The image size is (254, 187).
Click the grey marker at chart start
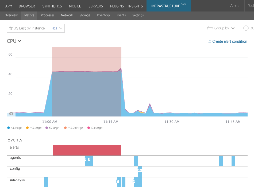coord(11,114)
